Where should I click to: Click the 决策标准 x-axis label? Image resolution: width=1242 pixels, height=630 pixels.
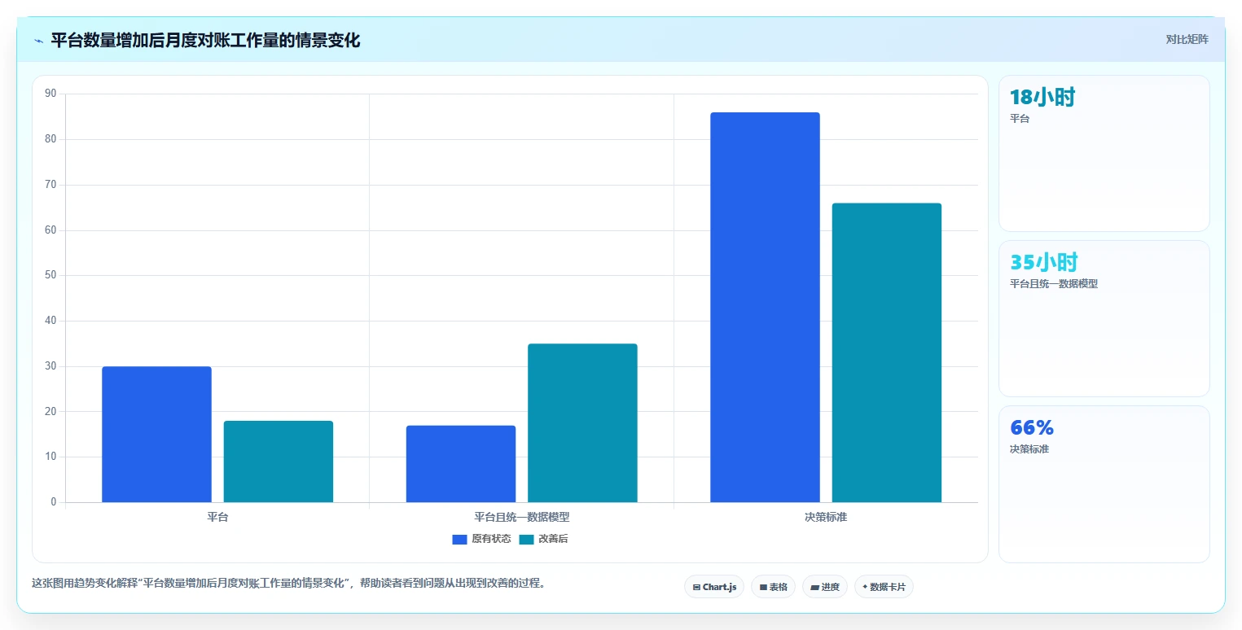click(826, 517)
